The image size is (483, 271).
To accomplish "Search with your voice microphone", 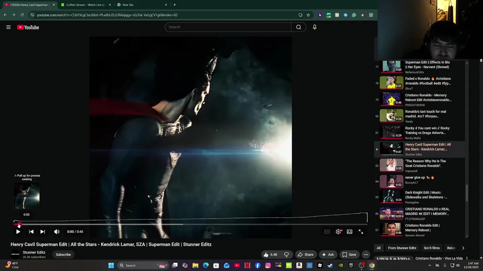I will pos(314,27).
